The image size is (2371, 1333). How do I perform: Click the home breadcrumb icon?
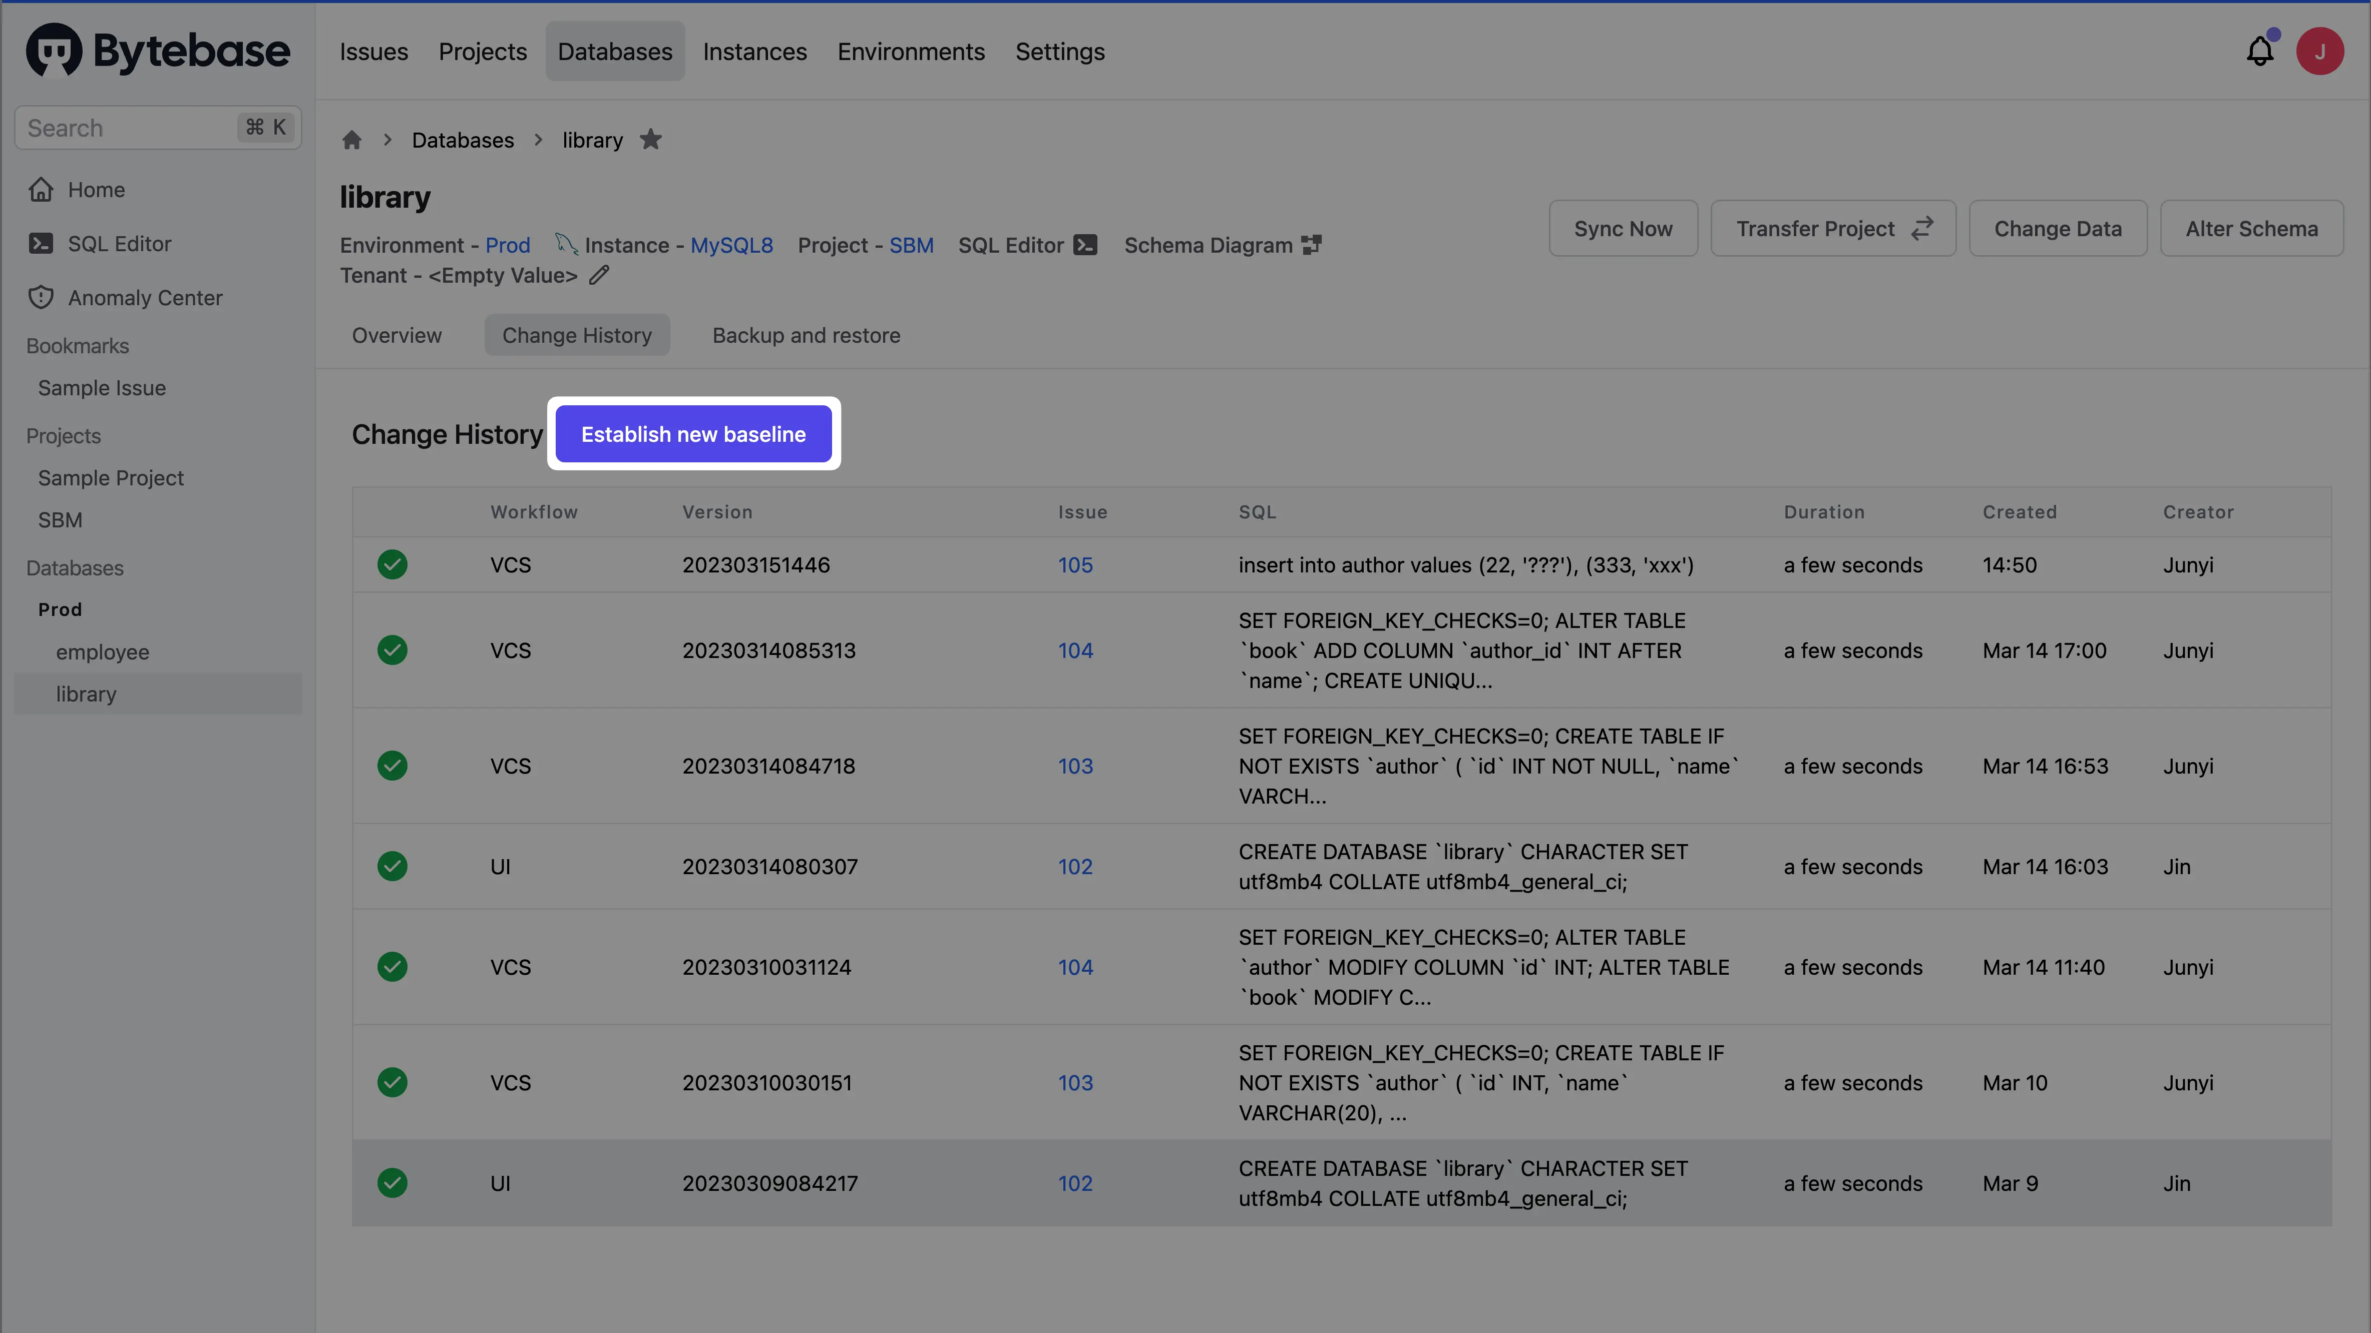(351, 140)
